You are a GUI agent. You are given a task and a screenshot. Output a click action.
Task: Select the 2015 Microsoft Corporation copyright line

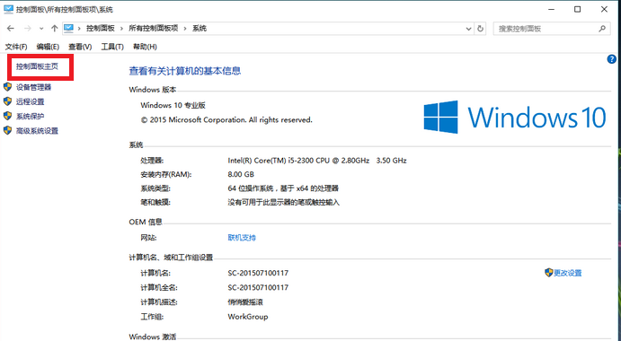click(226, 120)
